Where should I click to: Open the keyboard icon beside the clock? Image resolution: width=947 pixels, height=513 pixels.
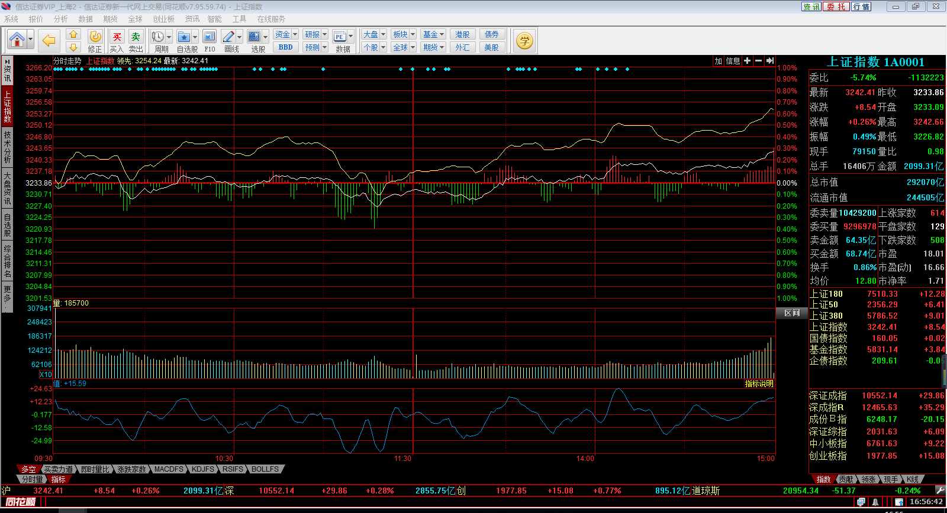[x=899, y=502]
